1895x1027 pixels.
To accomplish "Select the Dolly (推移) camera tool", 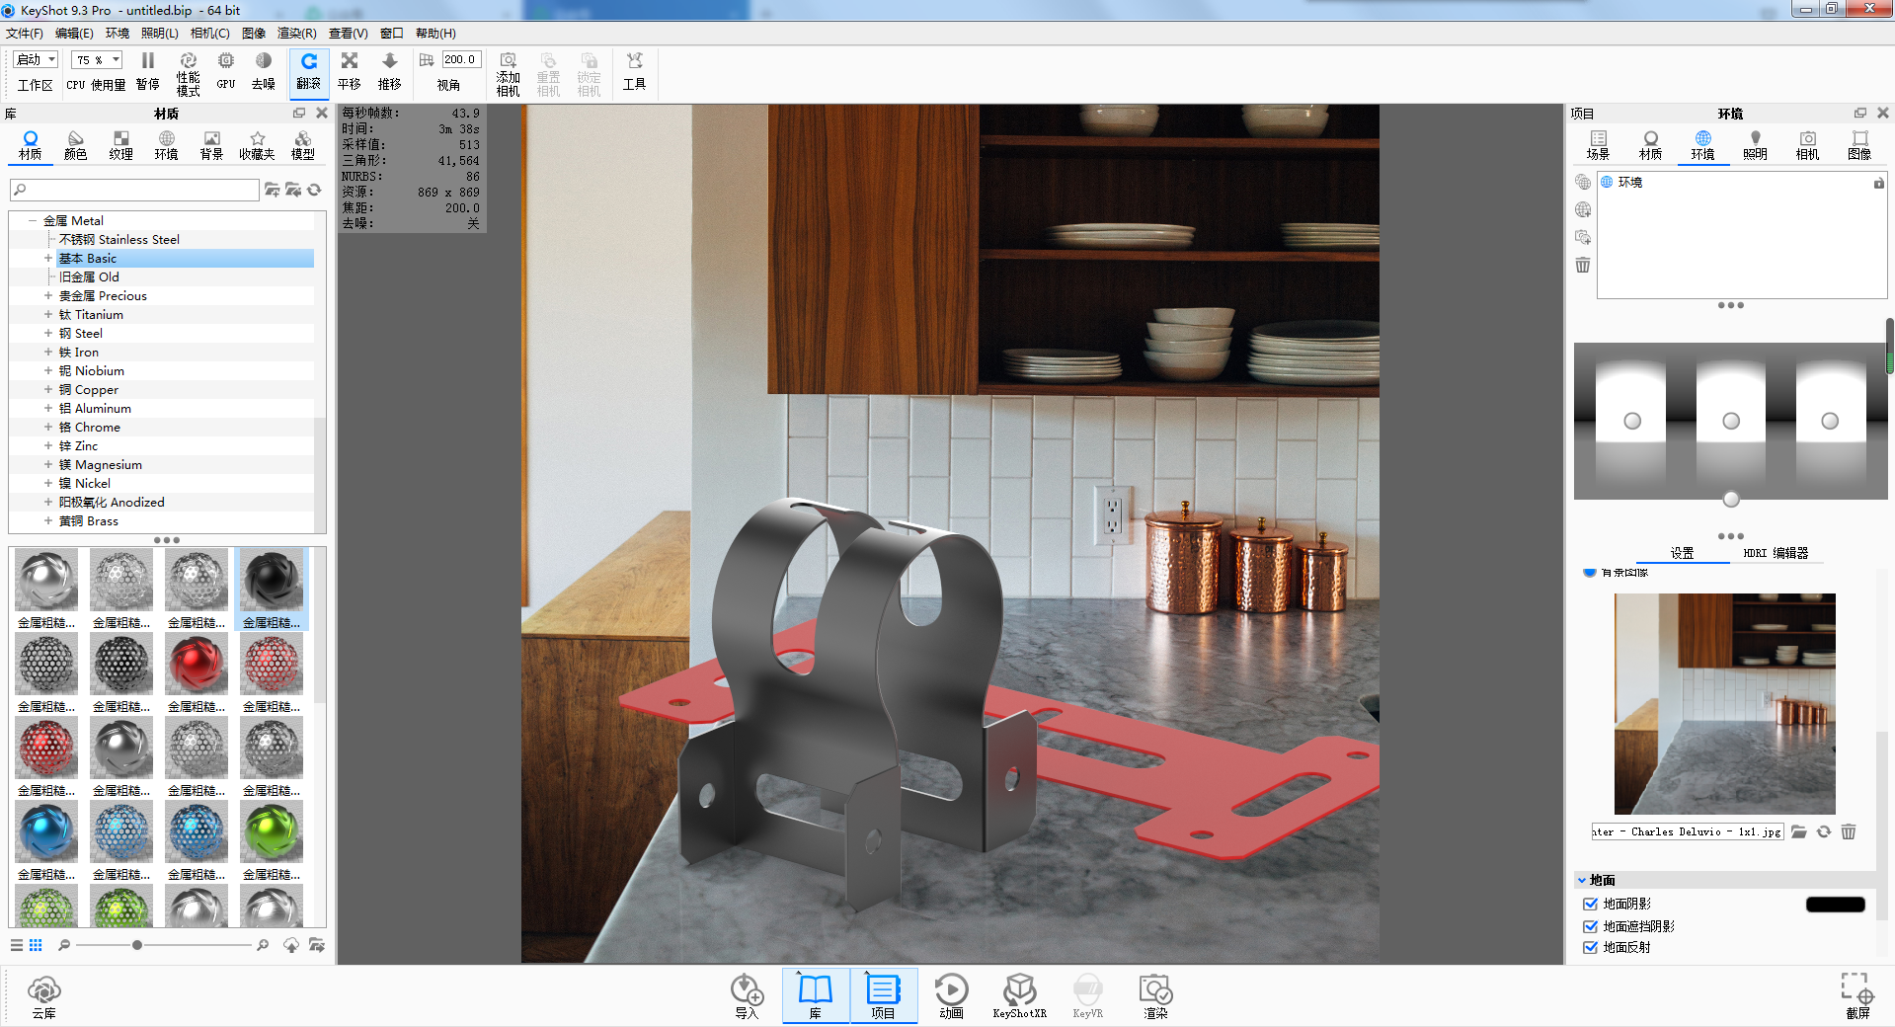I will pos(390,71).
